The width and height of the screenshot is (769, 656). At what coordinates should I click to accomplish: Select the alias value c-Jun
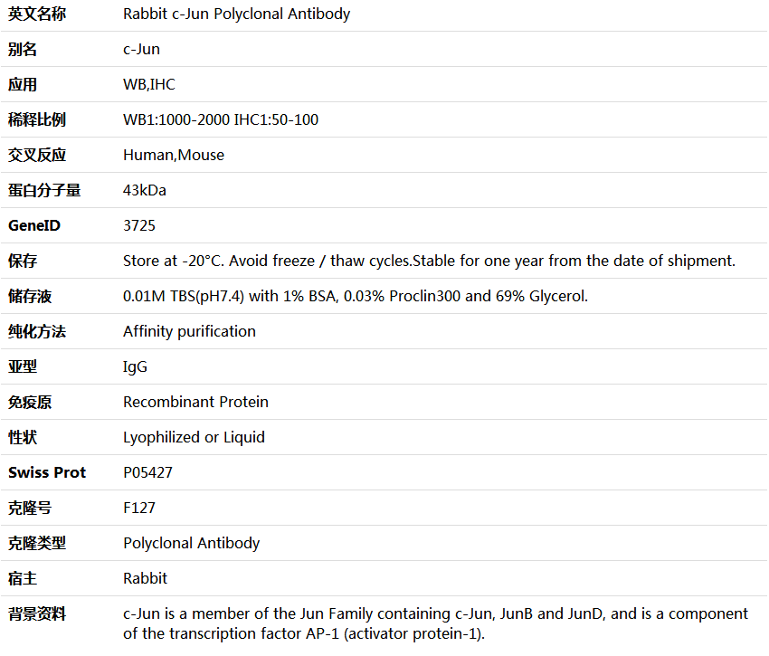pyautogui.click(x=141, y=49)
